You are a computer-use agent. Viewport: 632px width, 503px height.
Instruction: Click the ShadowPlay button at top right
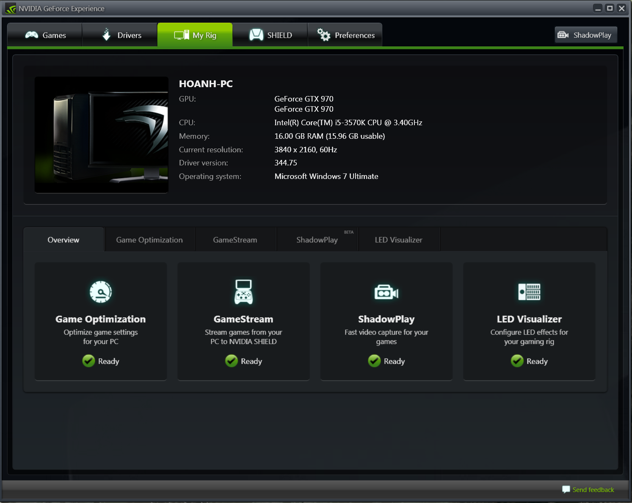[586, 35]
